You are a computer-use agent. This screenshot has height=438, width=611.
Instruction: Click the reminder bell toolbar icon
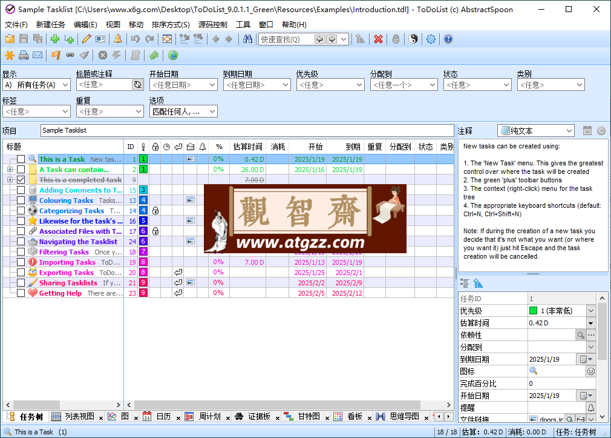(118, 39)
